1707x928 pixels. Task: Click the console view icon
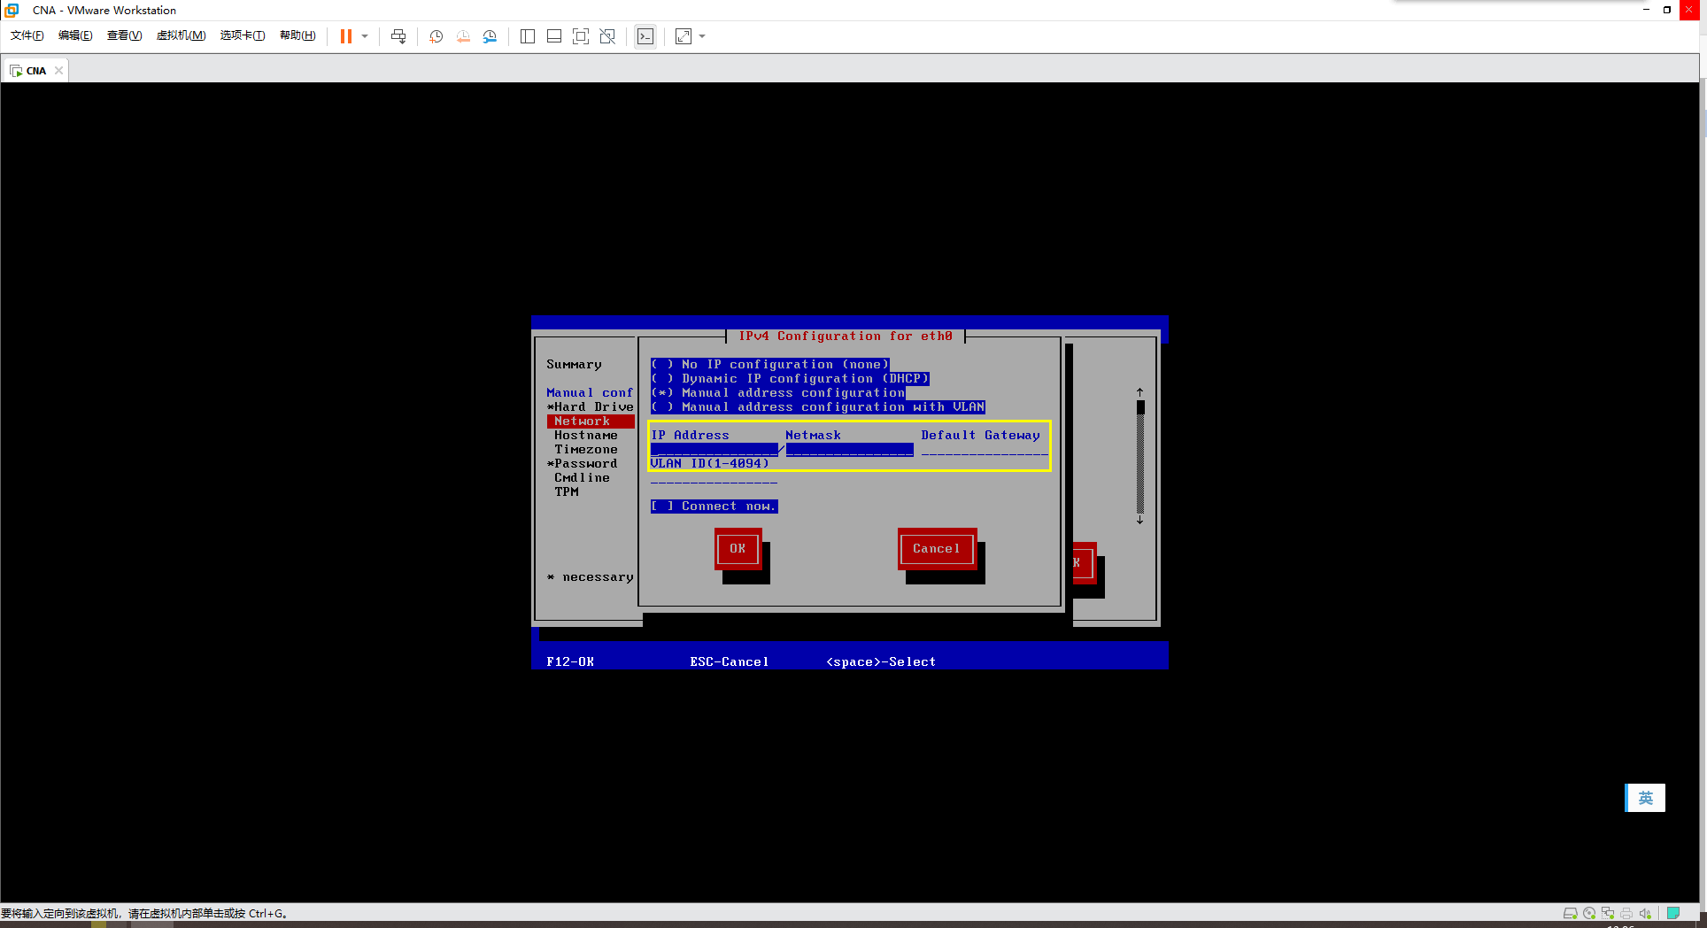(645, 36)
